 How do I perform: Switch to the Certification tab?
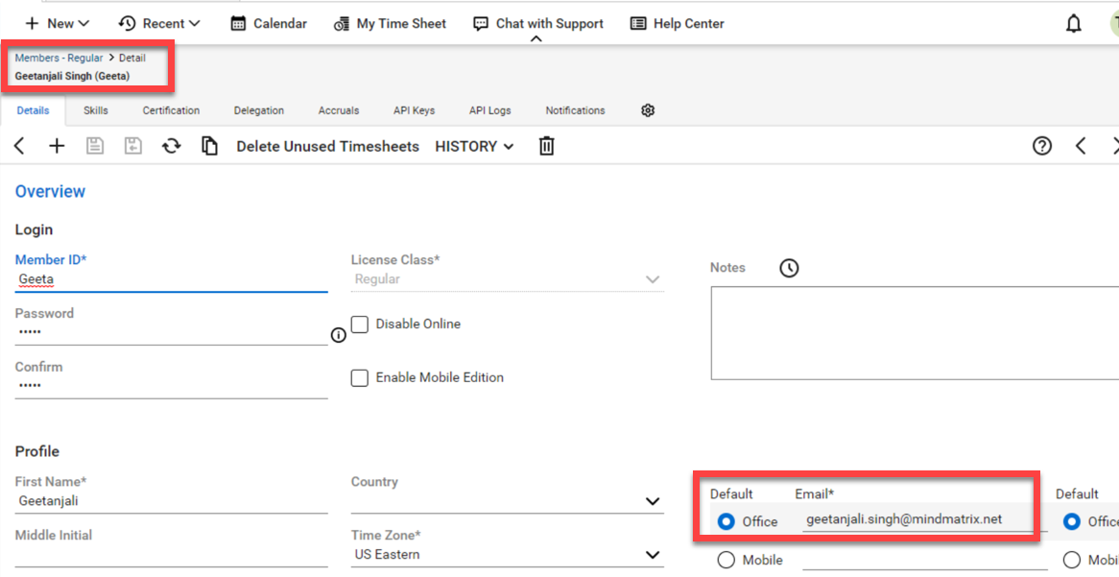pos(171,110)
